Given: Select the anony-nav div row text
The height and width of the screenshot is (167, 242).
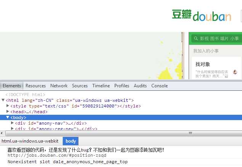Looking at the screenshot, I should click(51, 123).
